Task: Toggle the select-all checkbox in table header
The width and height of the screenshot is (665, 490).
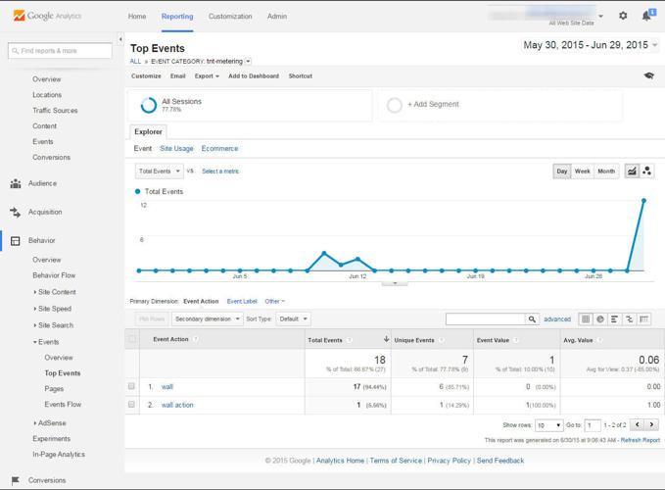Action: pos(132,339)
